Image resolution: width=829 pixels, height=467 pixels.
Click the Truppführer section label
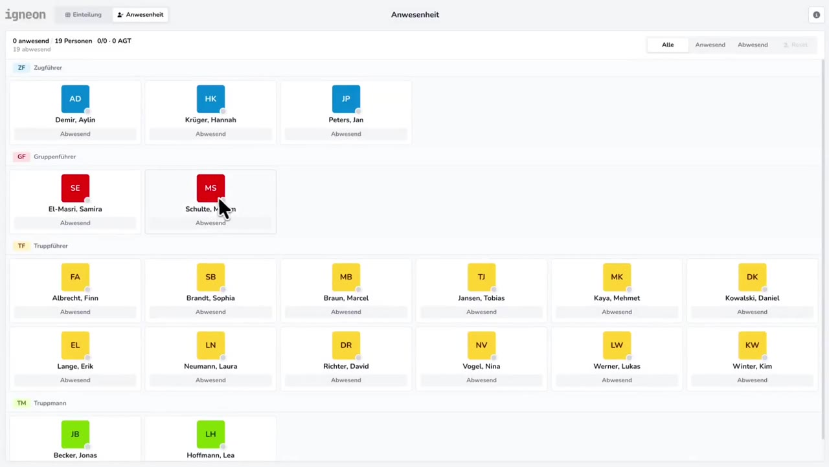51,246
